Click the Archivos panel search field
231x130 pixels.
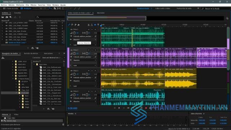coord(50,17)
